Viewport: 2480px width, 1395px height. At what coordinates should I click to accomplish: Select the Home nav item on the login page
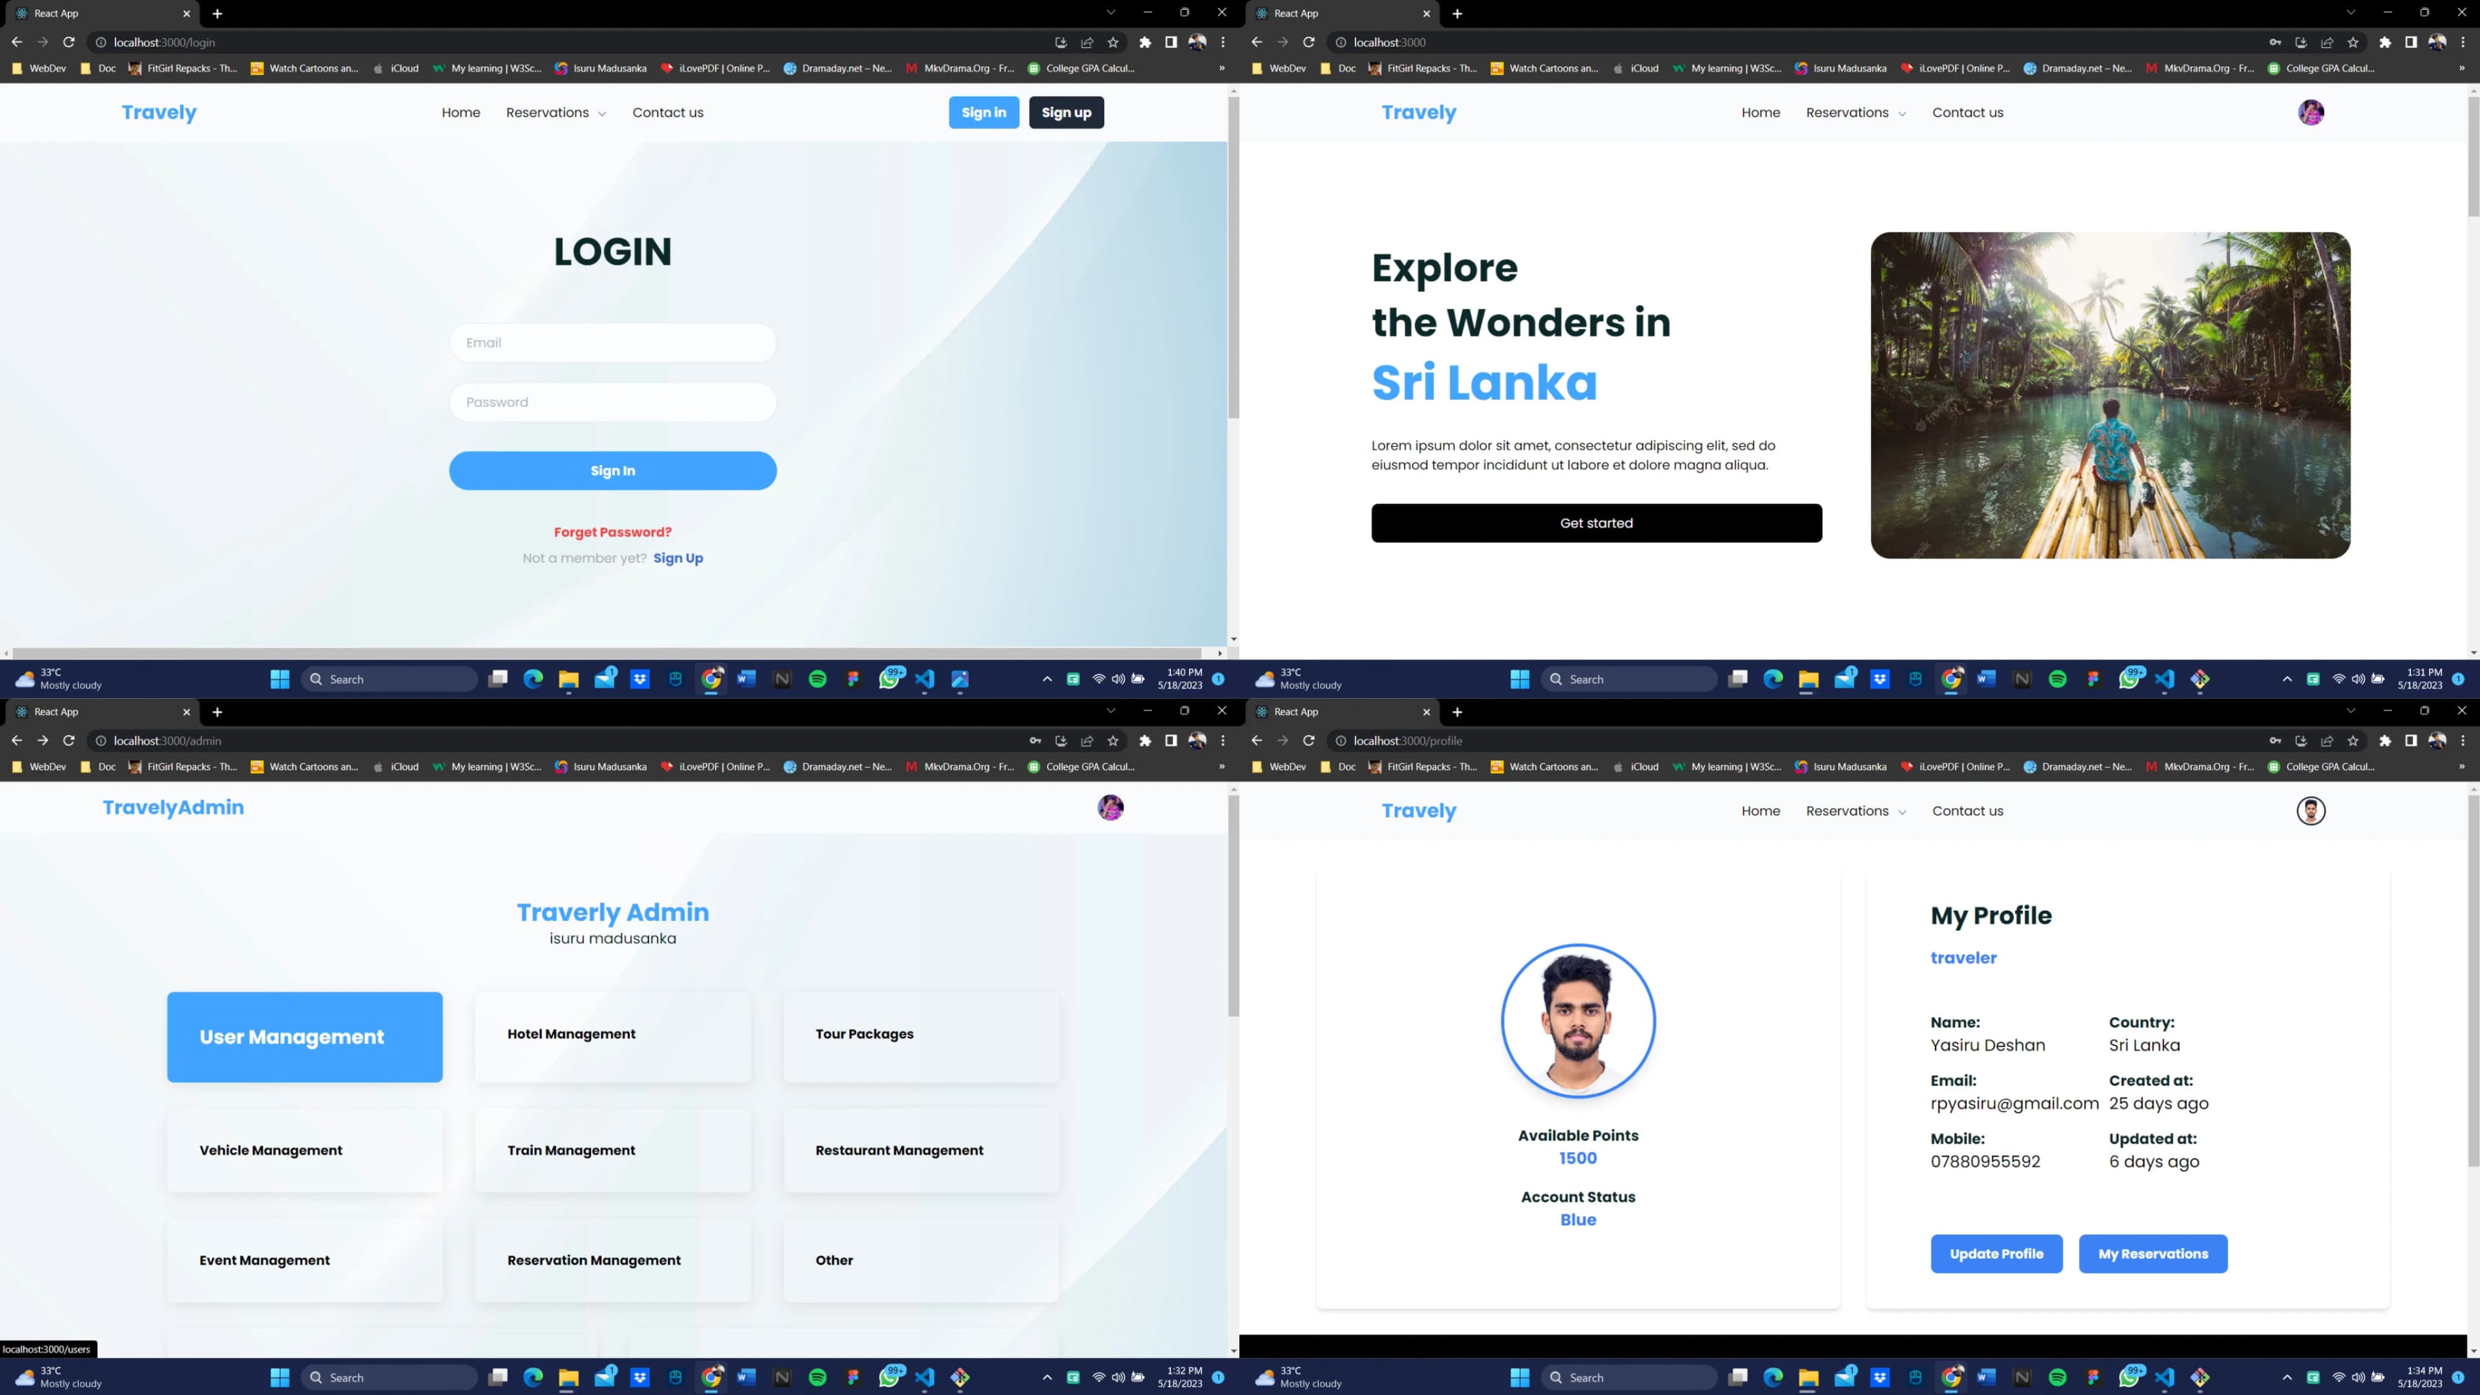tap(460, 112)
